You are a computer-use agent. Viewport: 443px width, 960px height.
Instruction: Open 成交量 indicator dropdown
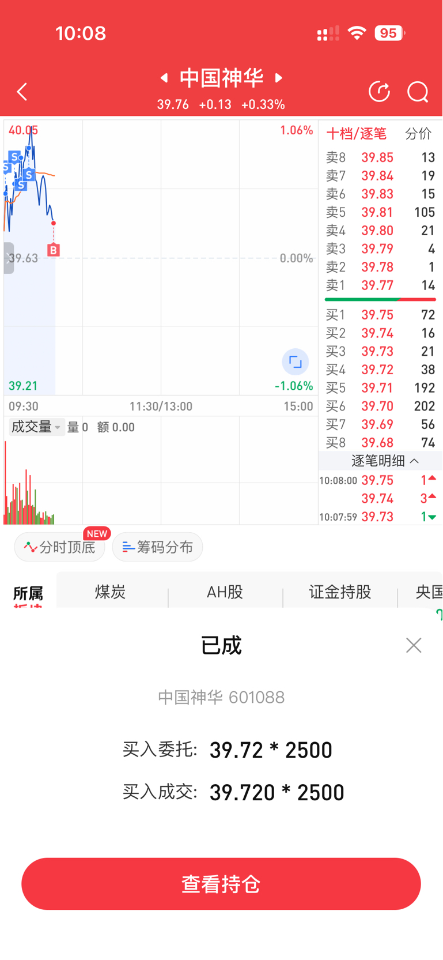click(36, 427)
